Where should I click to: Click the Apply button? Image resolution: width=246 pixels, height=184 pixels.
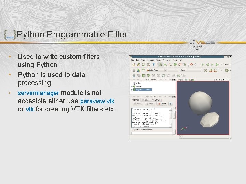tap(138, 104)
